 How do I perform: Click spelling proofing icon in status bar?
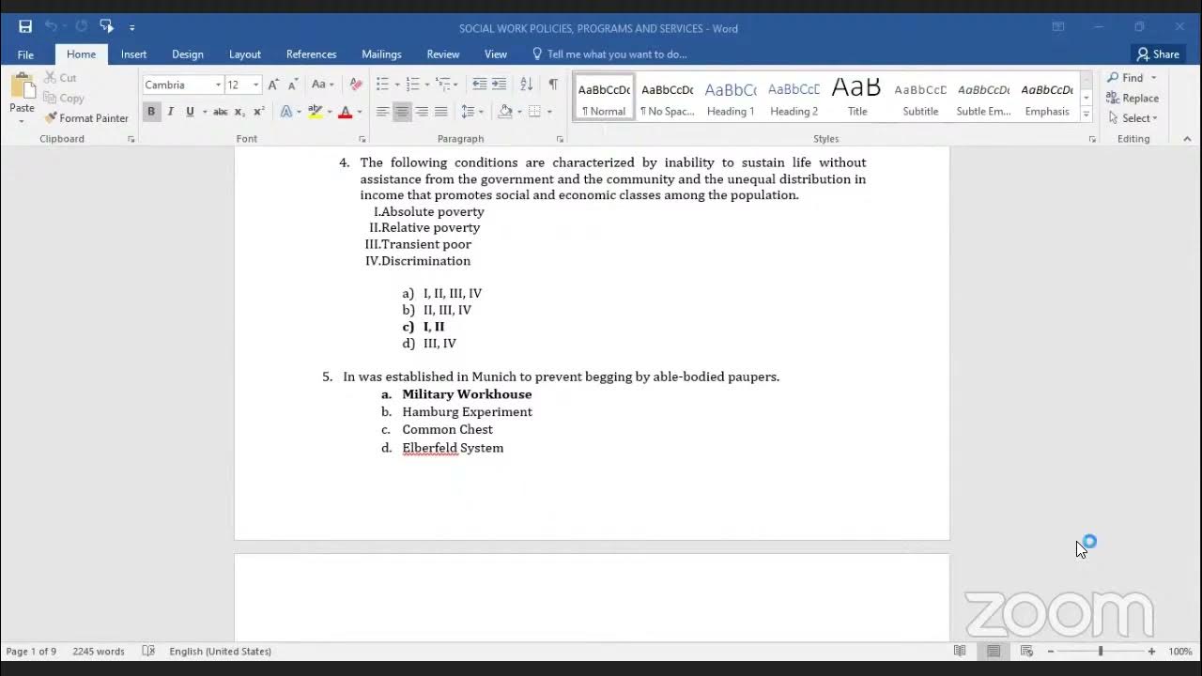point(147,651)
